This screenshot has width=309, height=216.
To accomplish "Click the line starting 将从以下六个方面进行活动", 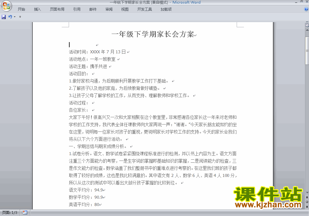I will point(96,139).
